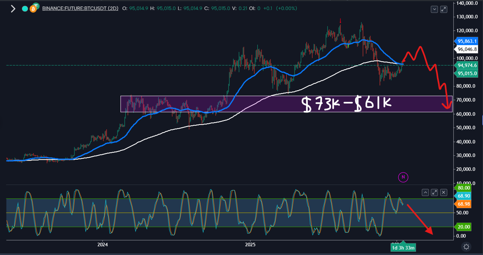483x255 pixels.
Task: Click the 2024 label on the time axis
Action: 102,245
